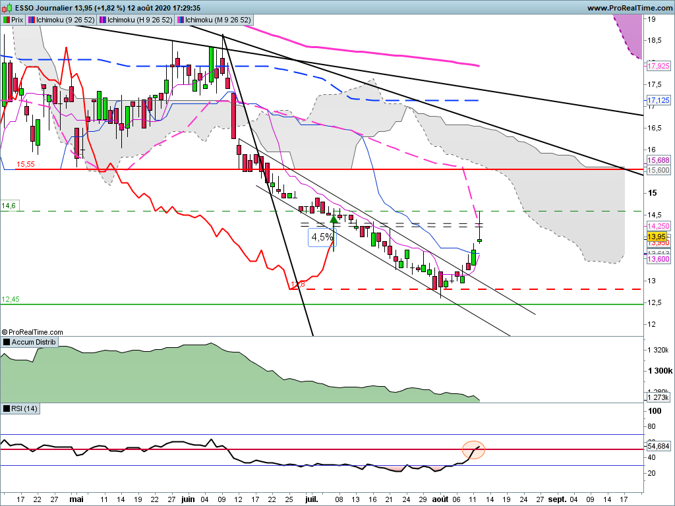Image resolution: width=675 pixels, height=506 pixels.
Task: Click the 1 300k Accum Distrib axis label
Action: point(660,370)
